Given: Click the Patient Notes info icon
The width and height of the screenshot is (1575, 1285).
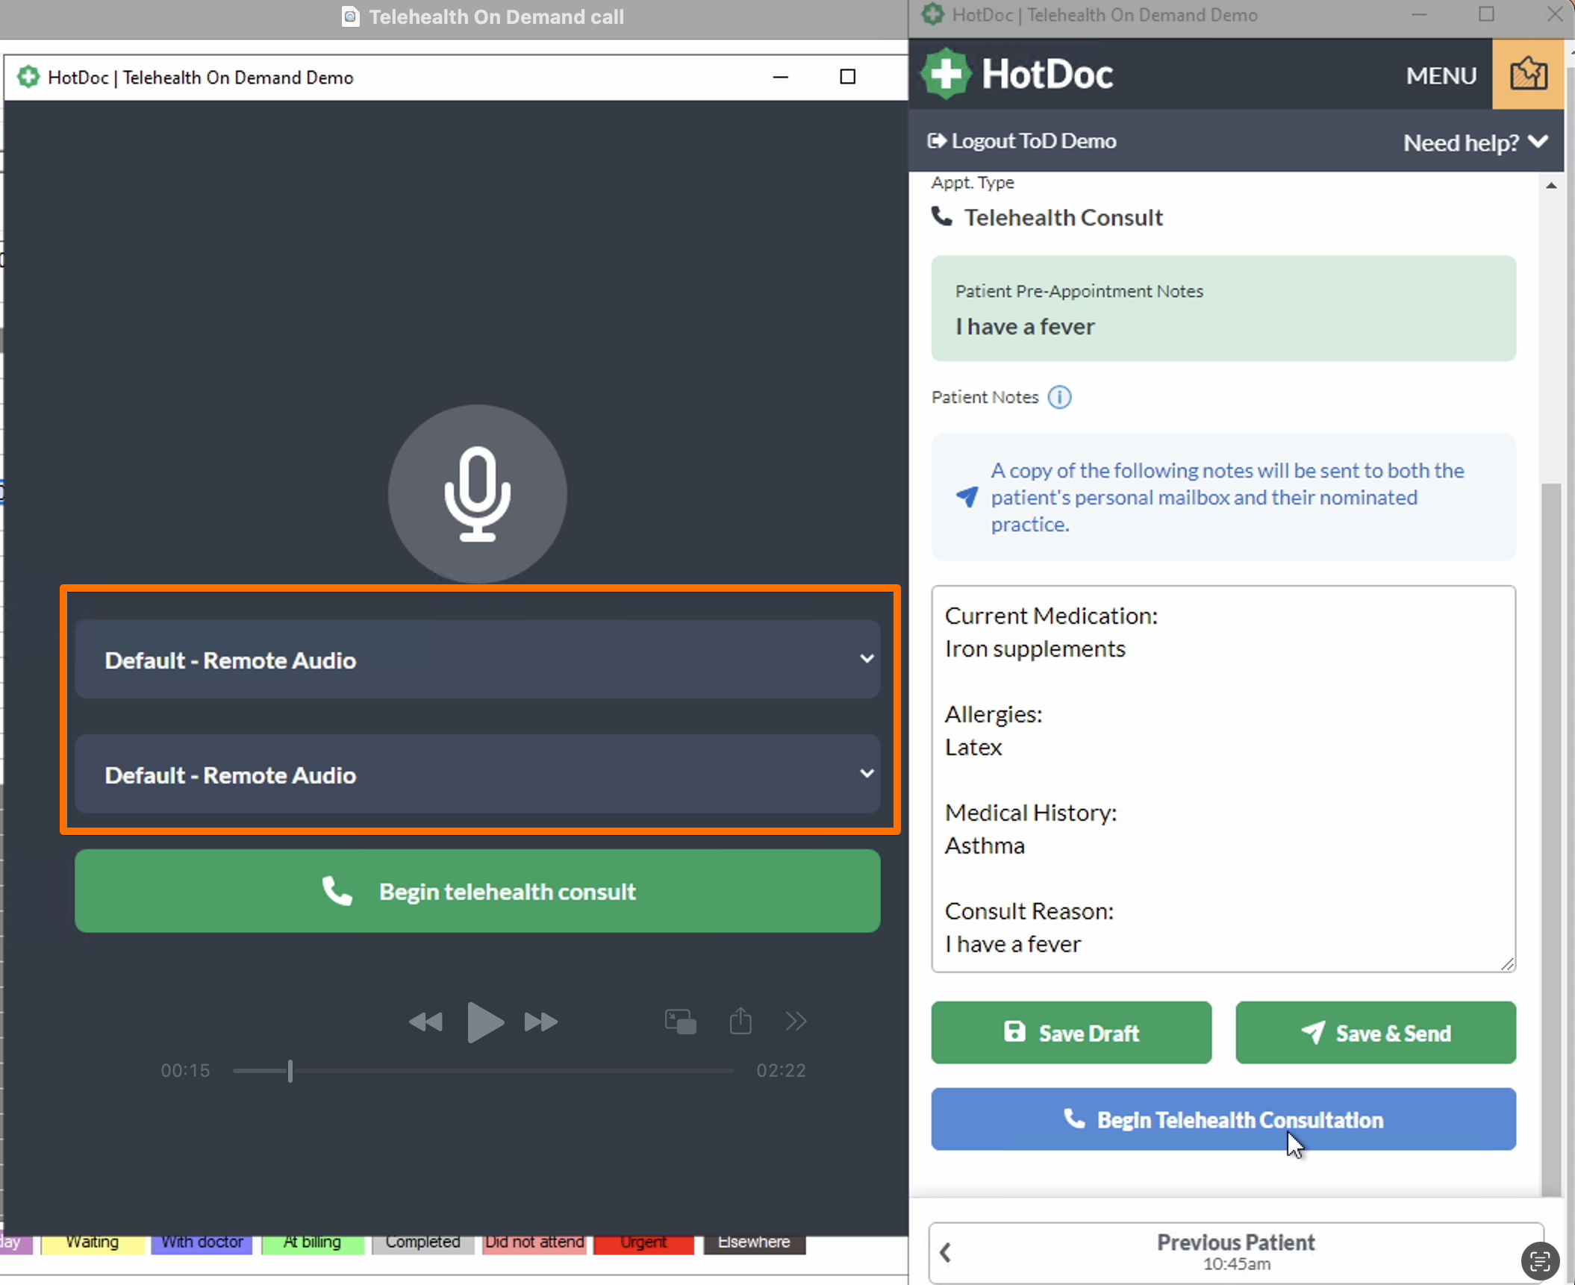Looking at the screenshot, I should tap(1059, 397).
